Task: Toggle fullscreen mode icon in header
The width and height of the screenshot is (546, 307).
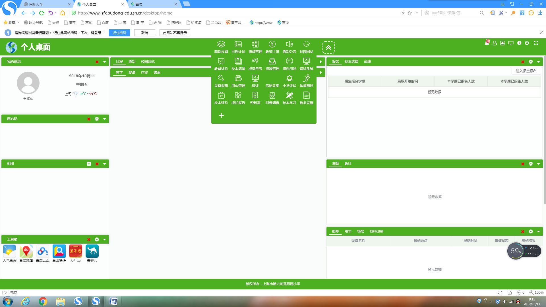Action: 536,43
